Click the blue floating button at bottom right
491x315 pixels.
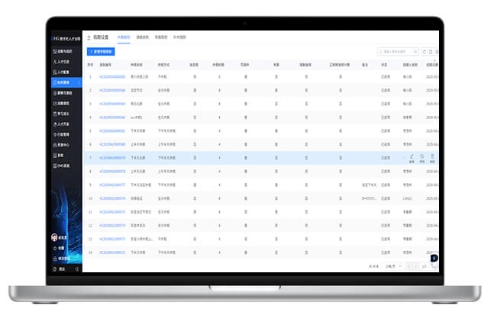tap(434, 259)
